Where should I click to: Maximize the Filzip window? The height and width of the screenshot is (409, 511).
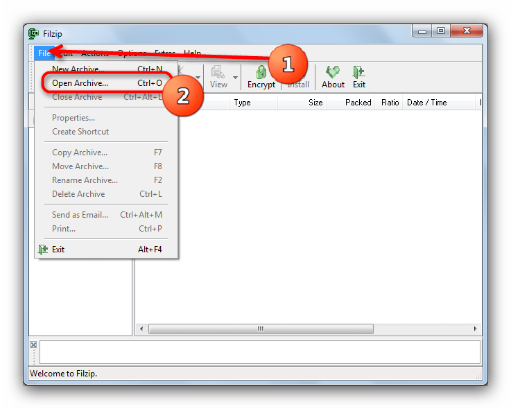(441, 31)
